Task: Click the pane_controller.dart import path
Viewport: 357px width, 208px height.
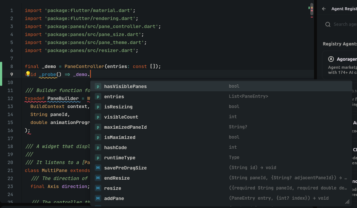Action: [x=101, y=27]
